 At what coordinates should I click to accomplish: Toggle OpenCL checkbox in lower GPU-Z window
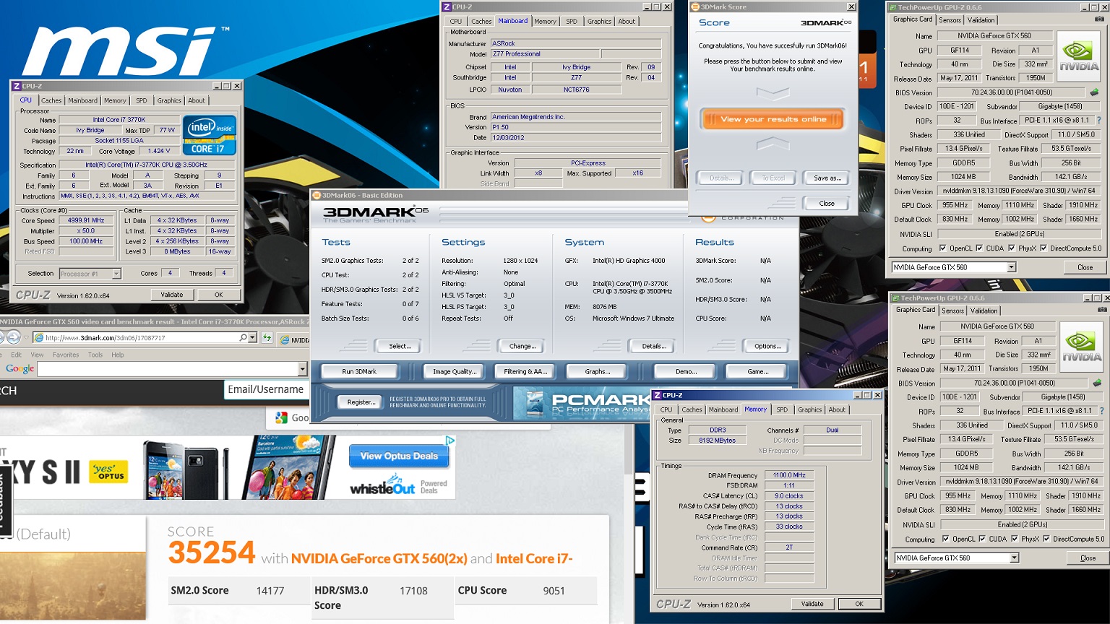pos(945,539)
